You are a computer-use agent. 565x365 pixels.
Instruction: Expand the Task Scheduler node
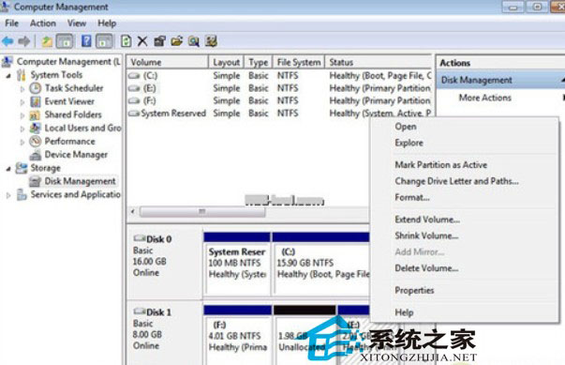(22, 89)
